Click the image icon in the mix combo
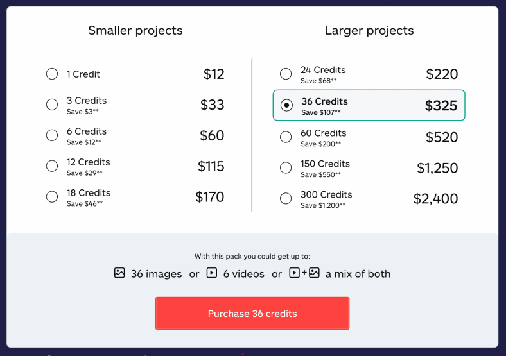The width and height of the screenshot is (506, 356). pyautogui.click(x=314, y=273)
